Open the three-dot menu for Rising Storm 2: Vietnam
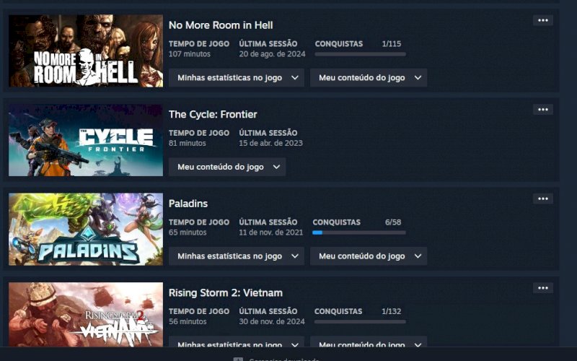Viewport: 577px width, 361px height. pyautogui.click(x=543, y=287)
